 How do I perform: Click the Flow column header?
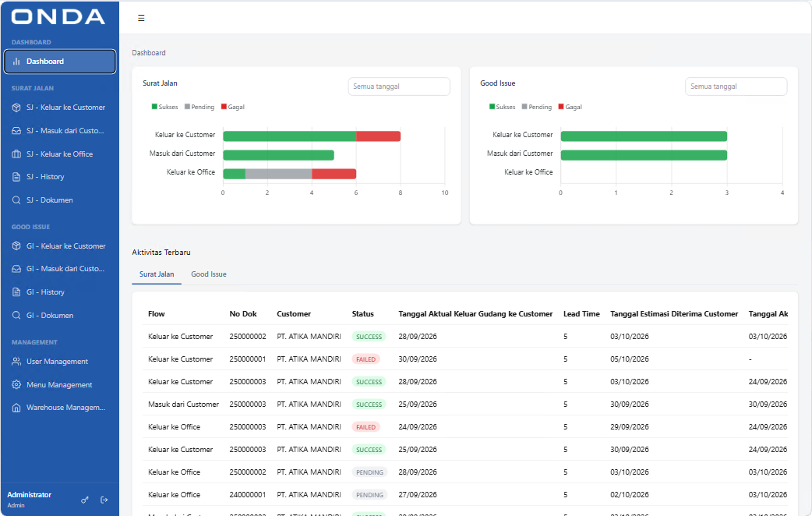(x=157, y=314)
